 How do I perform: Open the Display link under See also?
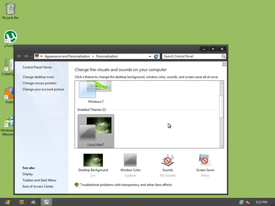(x=28, y=174)
